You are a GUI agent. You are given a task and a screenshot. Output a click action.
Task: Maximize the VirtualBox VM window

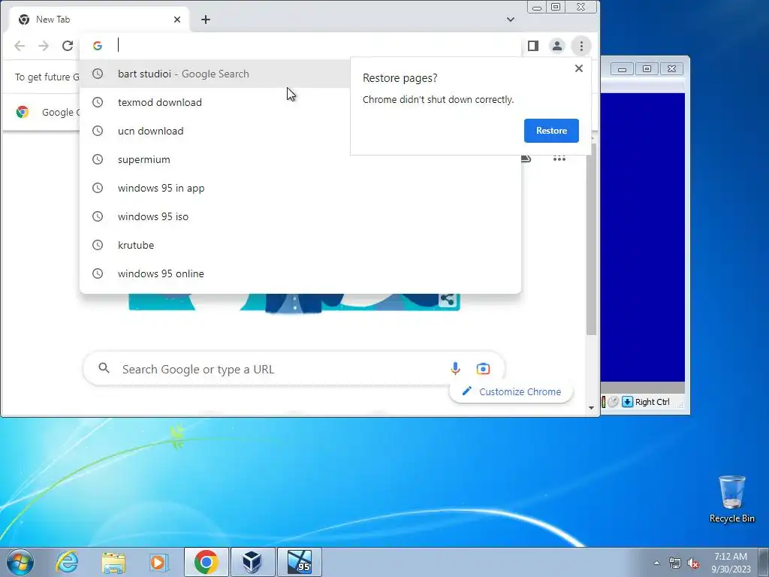tap(647, 68)
